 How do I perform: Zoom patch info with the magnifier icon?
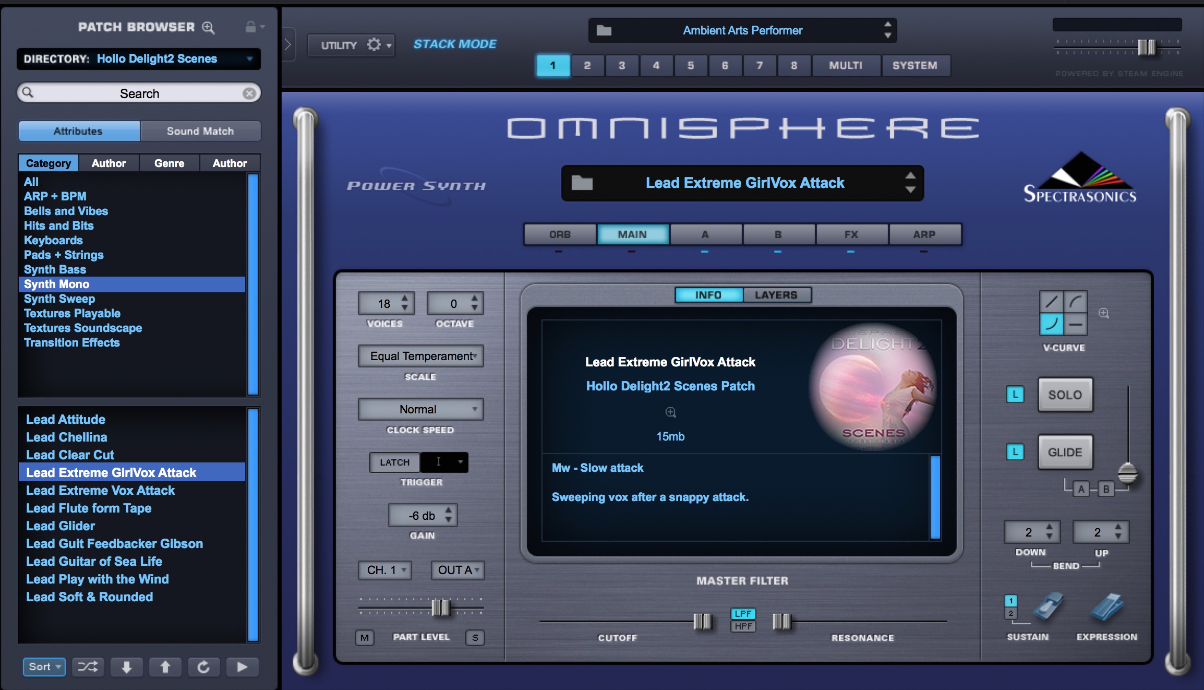671,412
